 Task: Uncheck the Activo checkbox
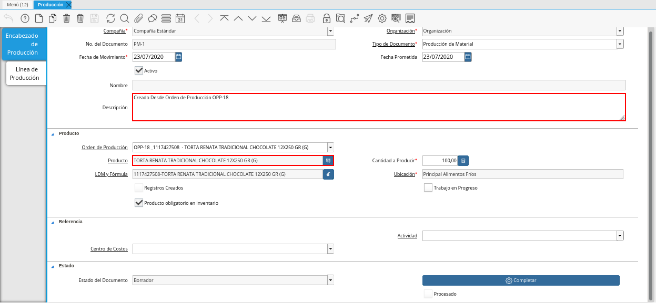pos(139,70)
